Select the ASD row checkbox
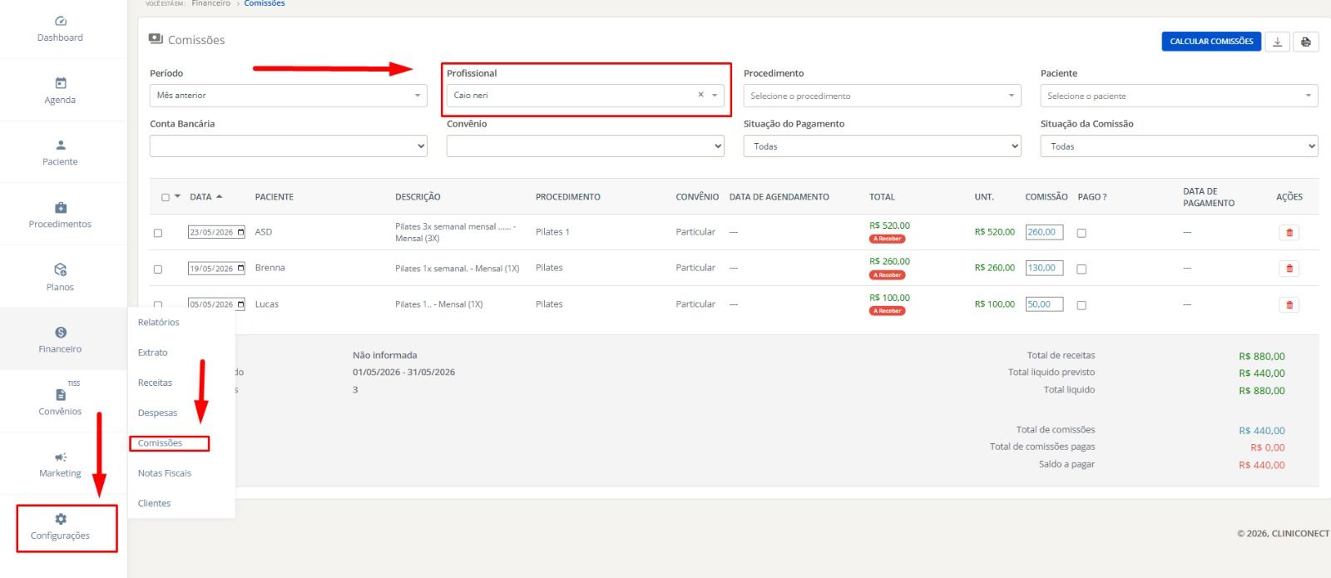 pos(158,233)
